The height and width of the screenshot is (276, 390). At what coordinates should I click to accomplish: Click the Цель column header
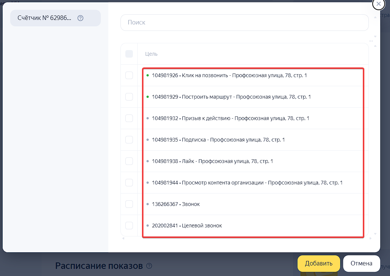pos(151,54)
